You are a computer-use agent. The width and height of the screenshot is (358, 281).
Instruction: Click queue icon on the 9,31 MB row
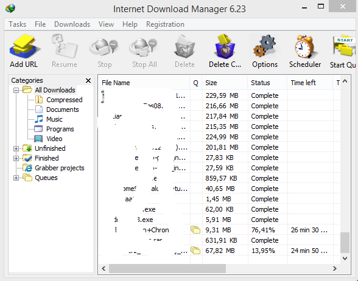coord(195,230)
